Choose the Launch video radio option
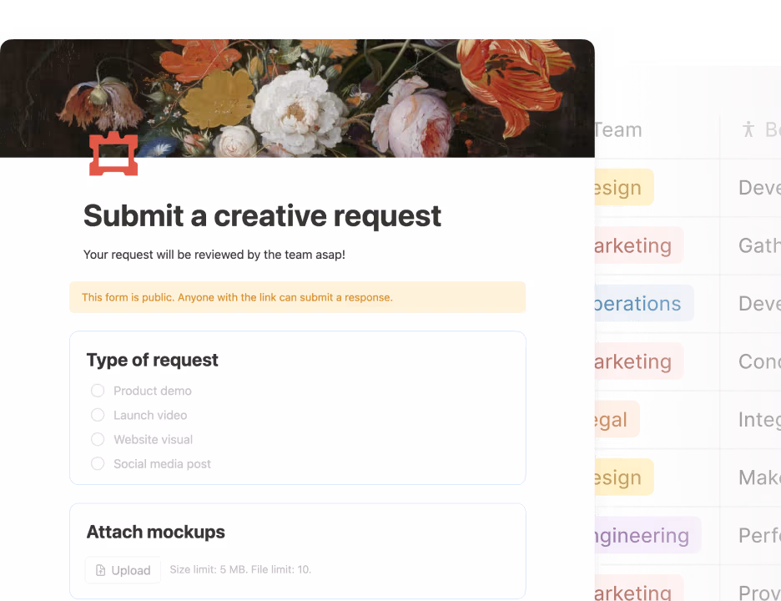Viewport: 781px width, 601px height. (98, 415)
